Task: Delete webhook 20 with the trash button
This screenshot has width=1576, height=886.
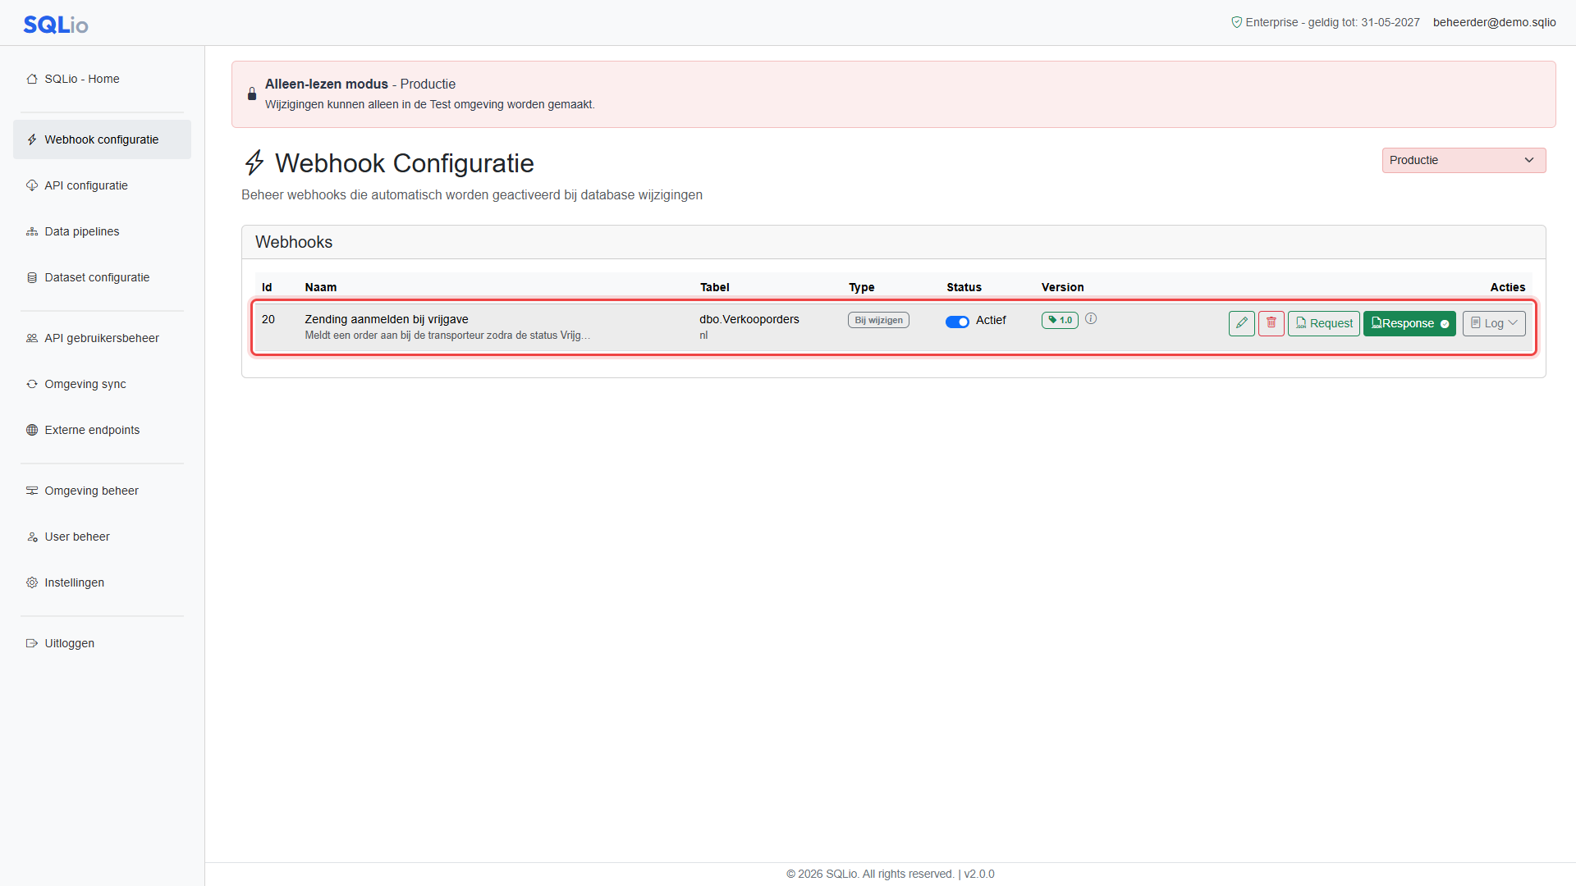Action: [1271, 323]
